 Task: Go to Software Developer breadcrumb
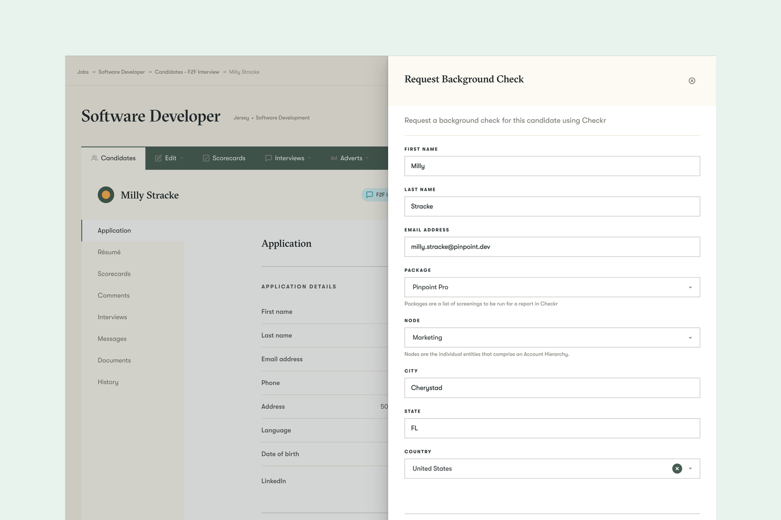point(122,72)
